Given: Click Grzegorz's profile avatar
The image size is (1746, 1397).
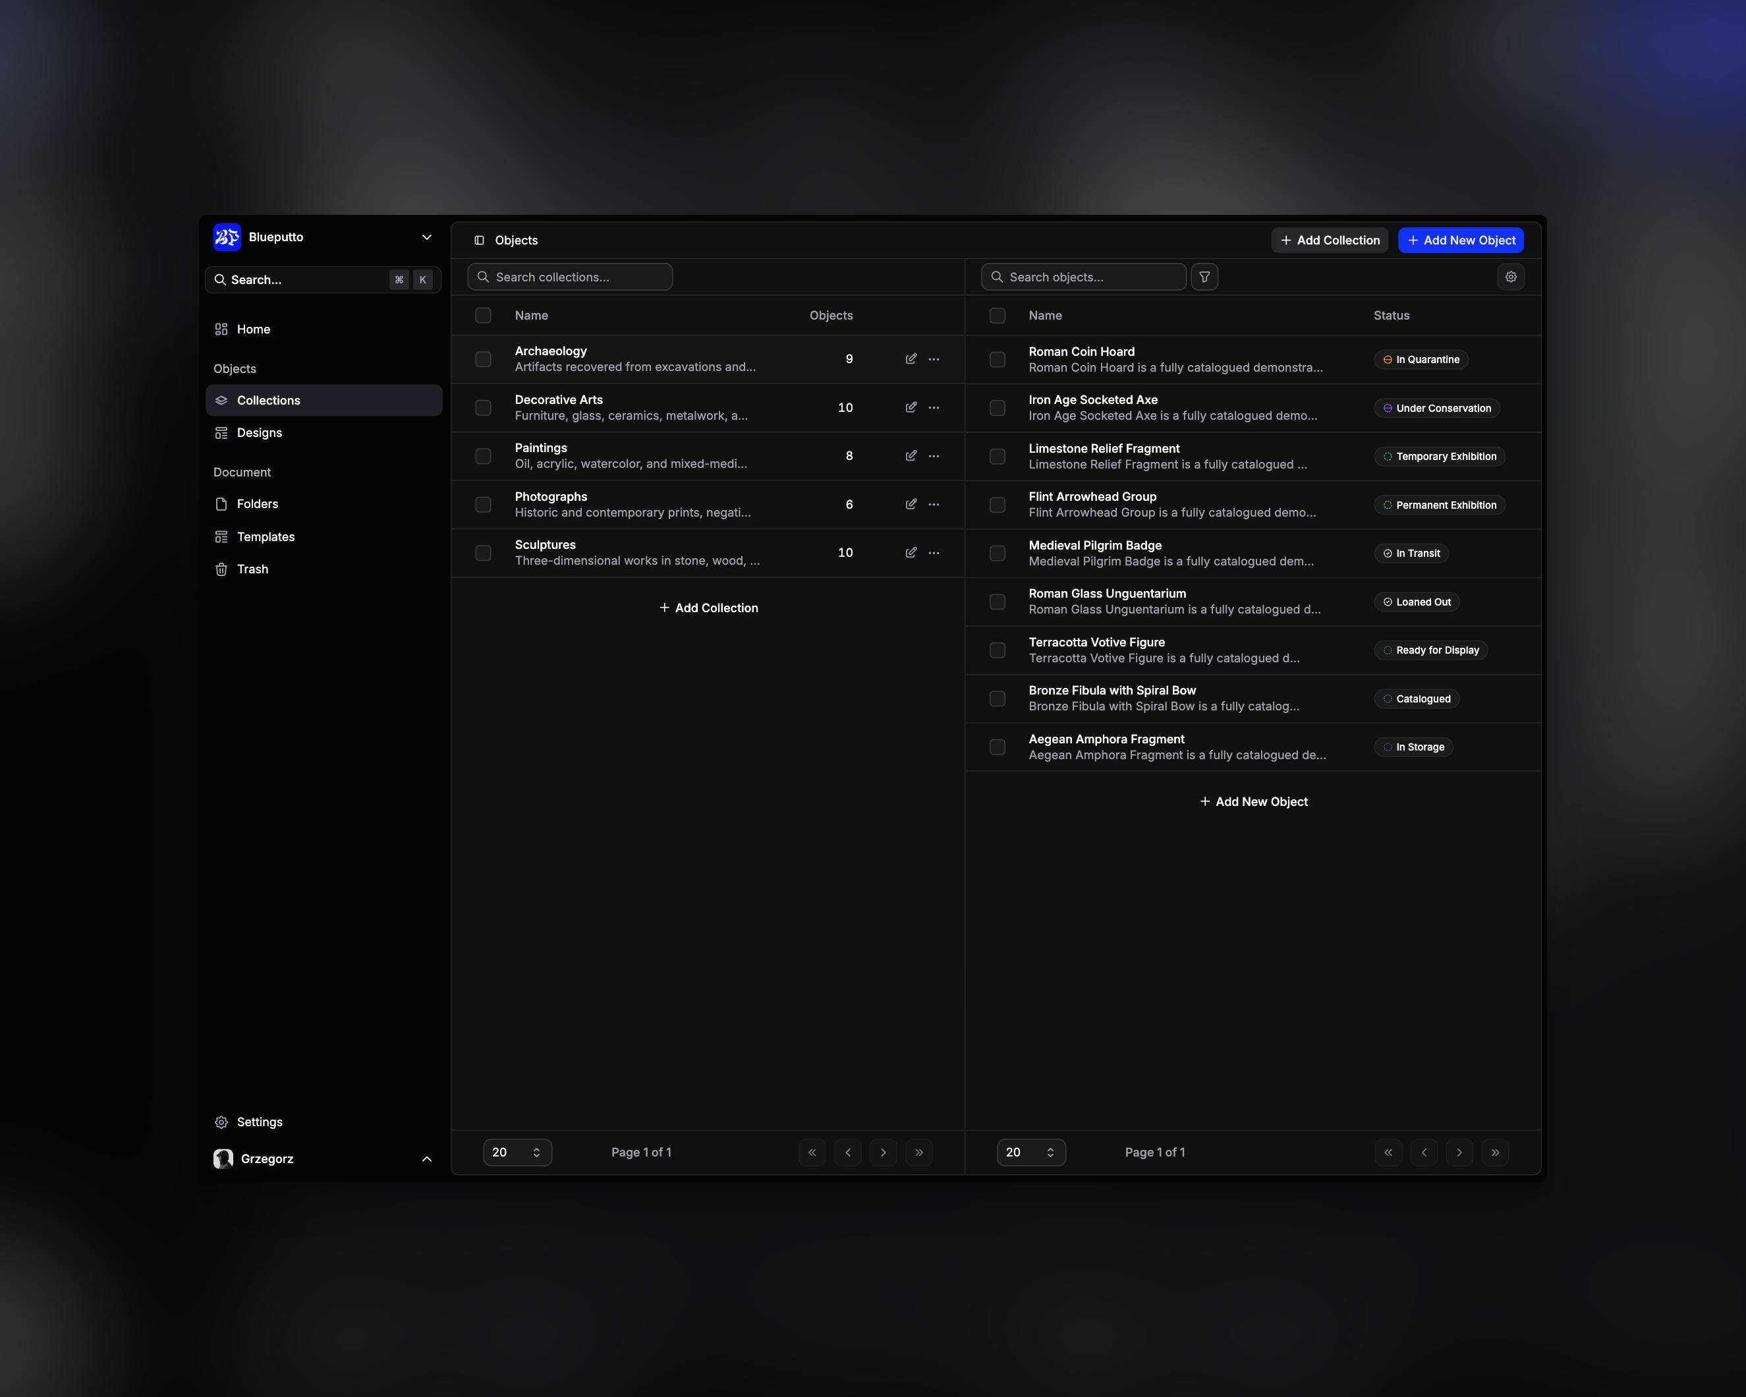Looking at the screenshot, I should [x=223, y=1159].
